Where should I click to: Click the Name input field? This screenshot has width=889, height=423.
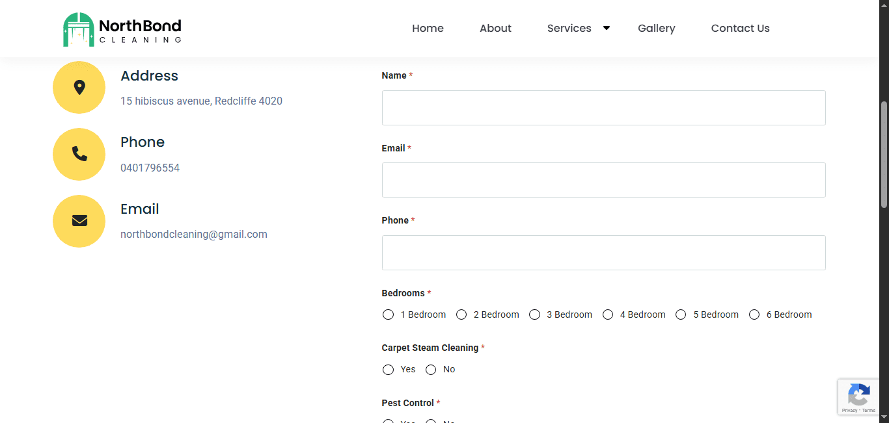click(x=603, y=108)
